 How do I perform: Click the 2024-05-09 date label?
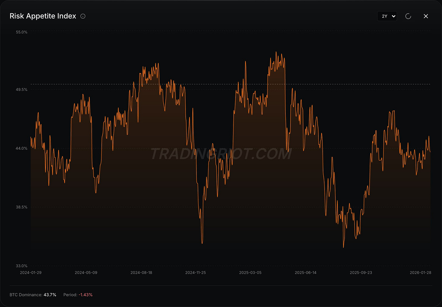pos(86,272)
